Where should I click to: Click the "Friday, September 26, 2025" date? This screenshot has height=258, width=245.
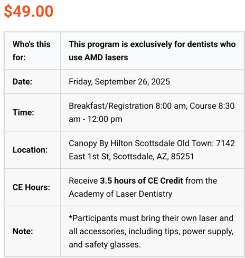[119, 82]
